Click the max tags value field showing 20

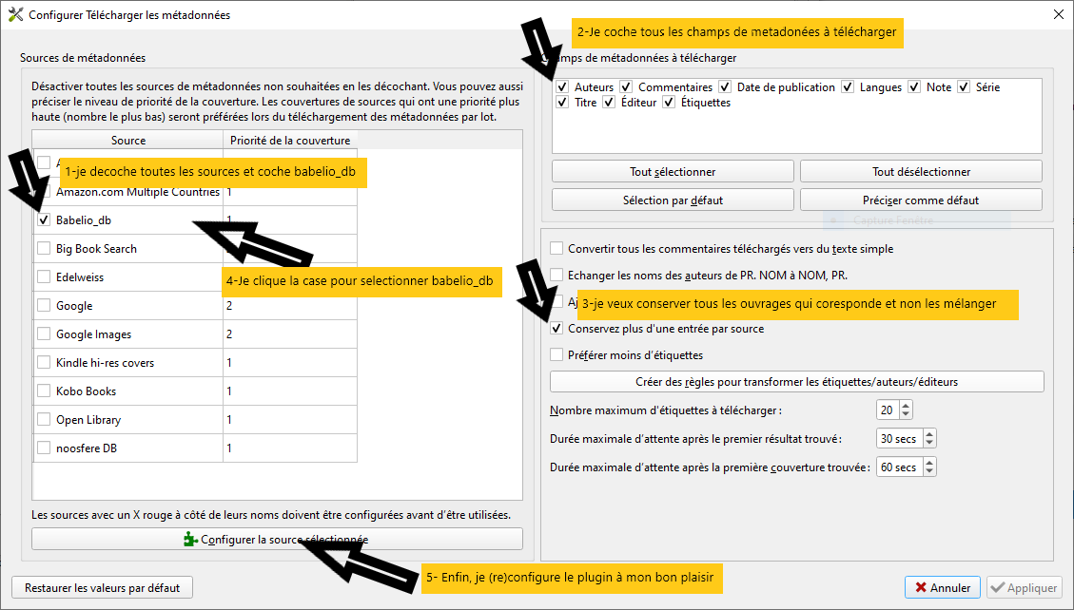click(x=888, y=410)
